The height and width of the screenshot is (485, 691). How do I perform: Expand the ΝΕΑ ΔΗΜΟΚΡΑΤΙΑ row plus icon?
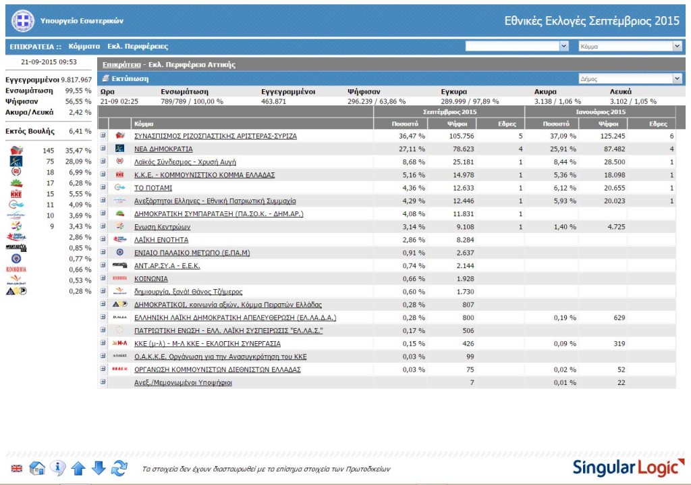[103, 149]
